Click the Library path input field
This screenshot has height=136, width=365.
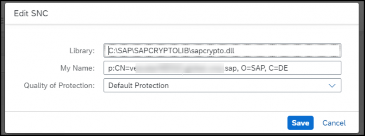(222, 51)
